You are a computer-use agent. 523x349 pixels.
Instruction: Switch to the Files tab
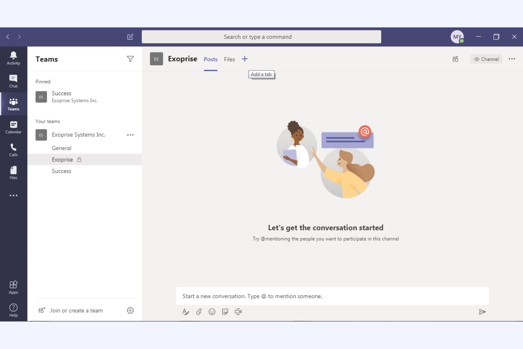pyautogui.click(x=229, y=59)
